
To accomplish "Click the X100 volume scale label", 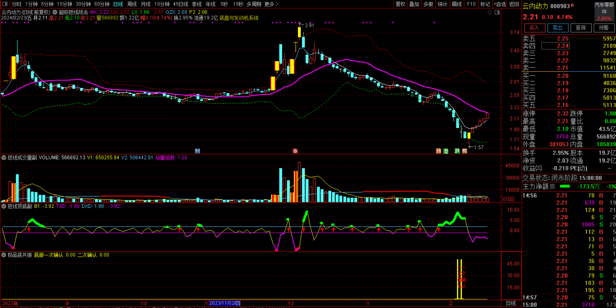I will click(x=508, y=200).
